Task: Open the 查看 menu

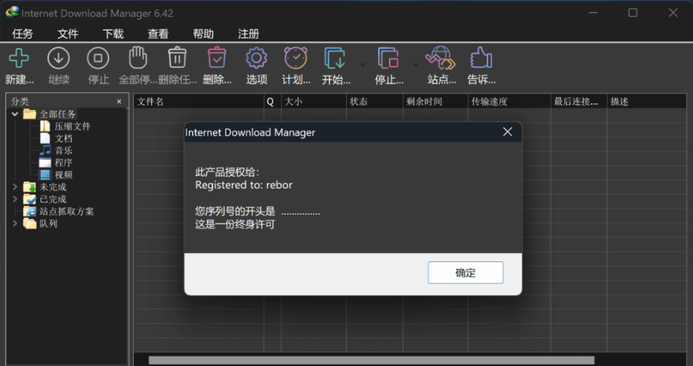Action: 158,34
